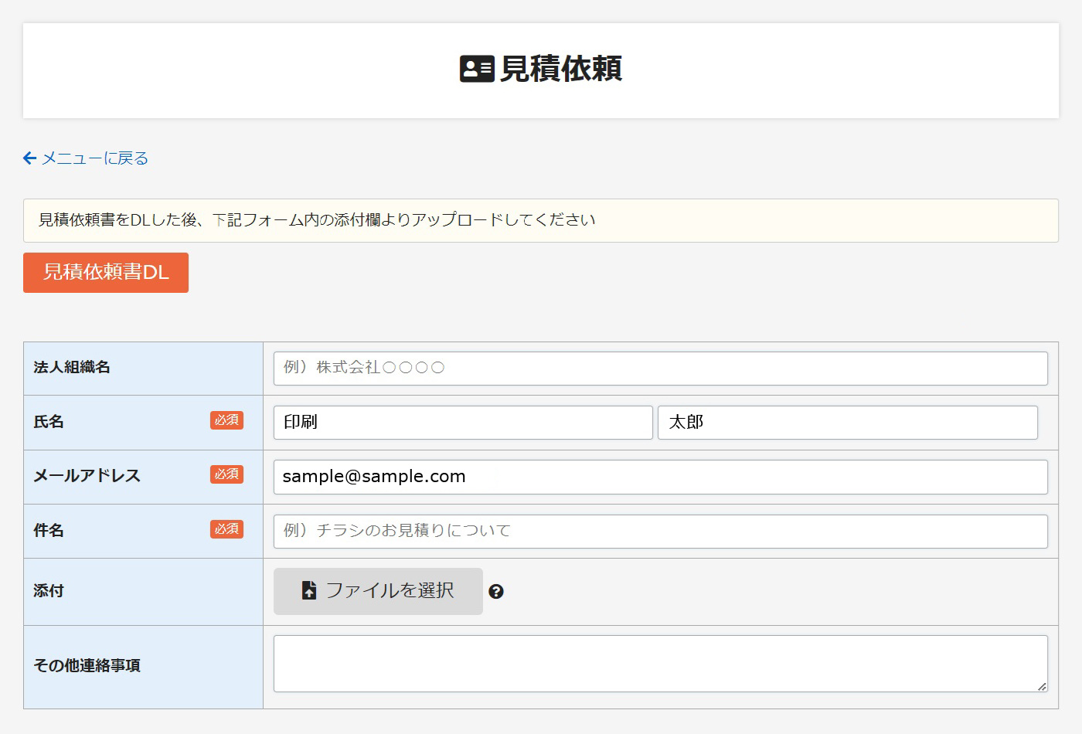
Task: Click the ID card icon beside 見積依頼 title
Action: tap(477, 69)
